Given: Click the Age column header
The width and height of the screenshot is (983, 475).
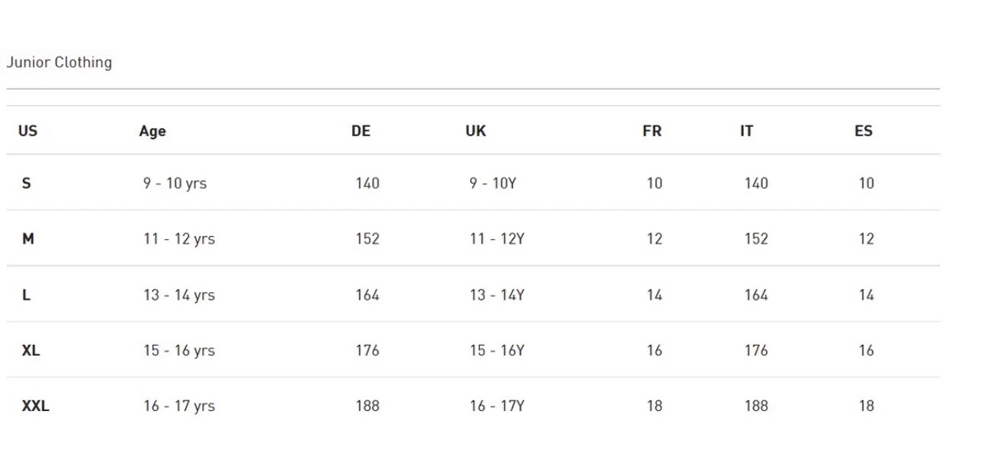Looking at the screenshot, I should tap(152, 131).
